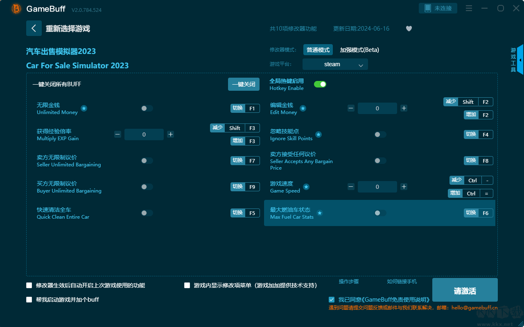
Task: Increase Edit Money value with plus
Action: tap(404, 108)
